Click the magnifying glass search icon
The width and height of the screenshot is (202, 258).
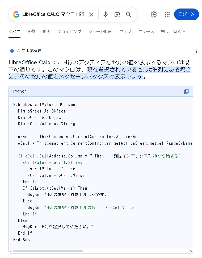(129, 14)
